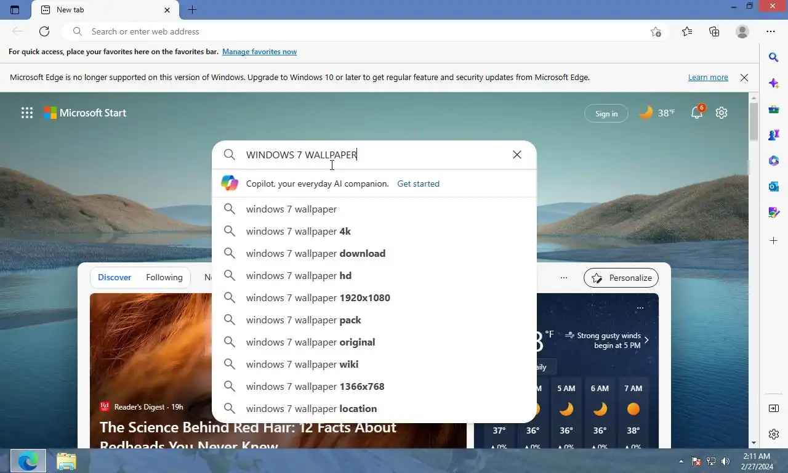Open sidebar settings gear icon
This screenshot has width=788, height=473.
(774, 434)
